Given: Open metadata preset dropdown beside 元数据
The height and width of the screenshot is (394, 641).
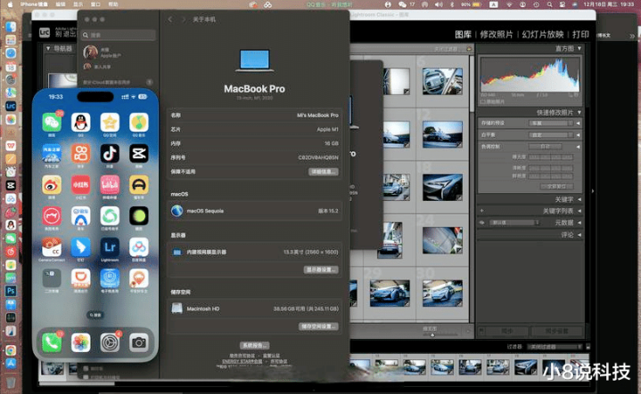Looking at the screenshot, I should [x=515, y=222].
